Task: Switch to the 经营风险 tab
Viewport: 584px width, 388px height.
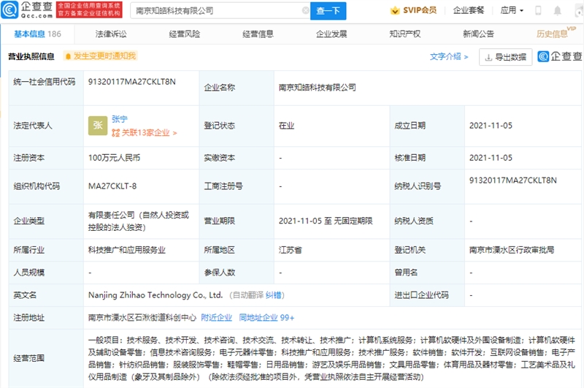Action: [185, 34]
